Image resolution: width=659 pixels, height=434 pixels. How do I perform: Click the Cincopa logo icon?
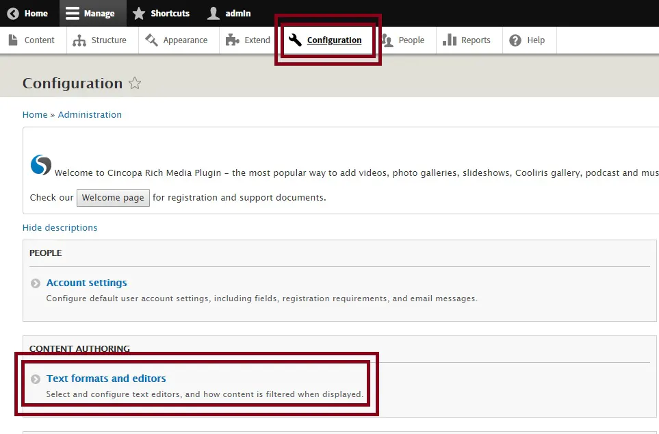41,164
